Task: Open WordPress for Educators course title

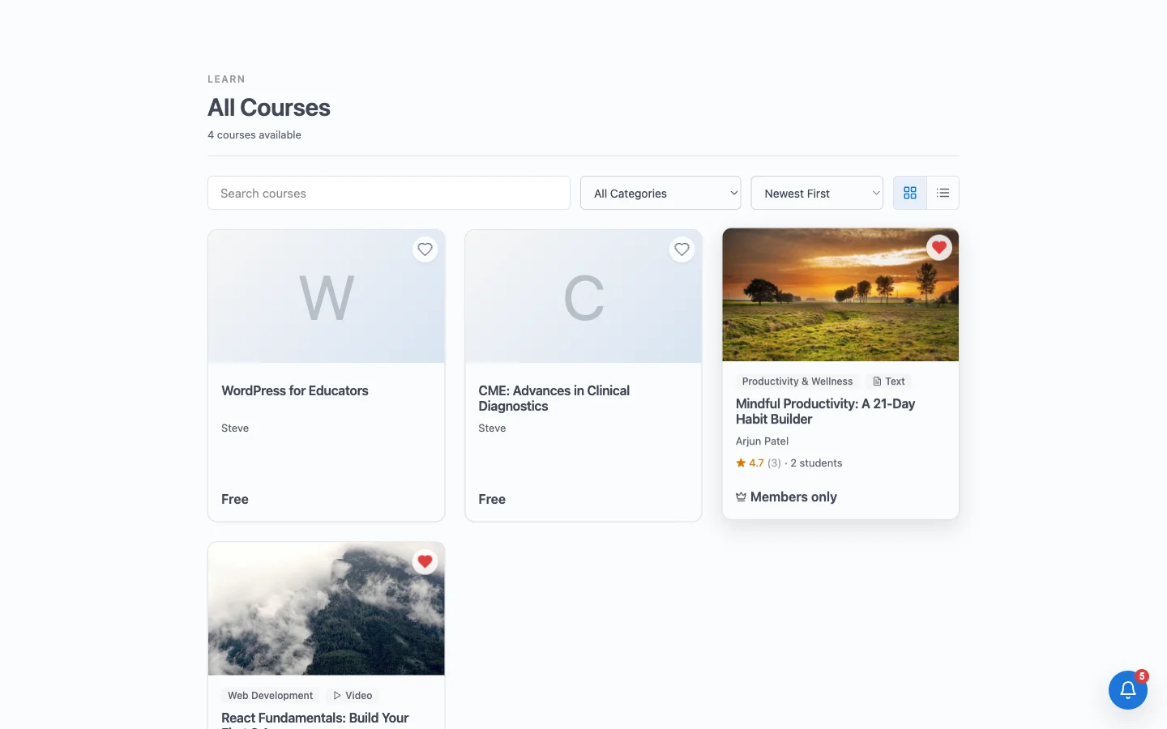Action: [295, 390]
